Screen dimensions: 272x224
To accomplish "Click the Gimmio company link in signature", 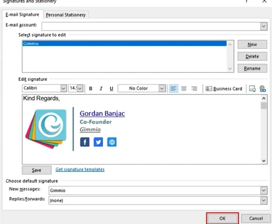I will click(x=90, y=129).
